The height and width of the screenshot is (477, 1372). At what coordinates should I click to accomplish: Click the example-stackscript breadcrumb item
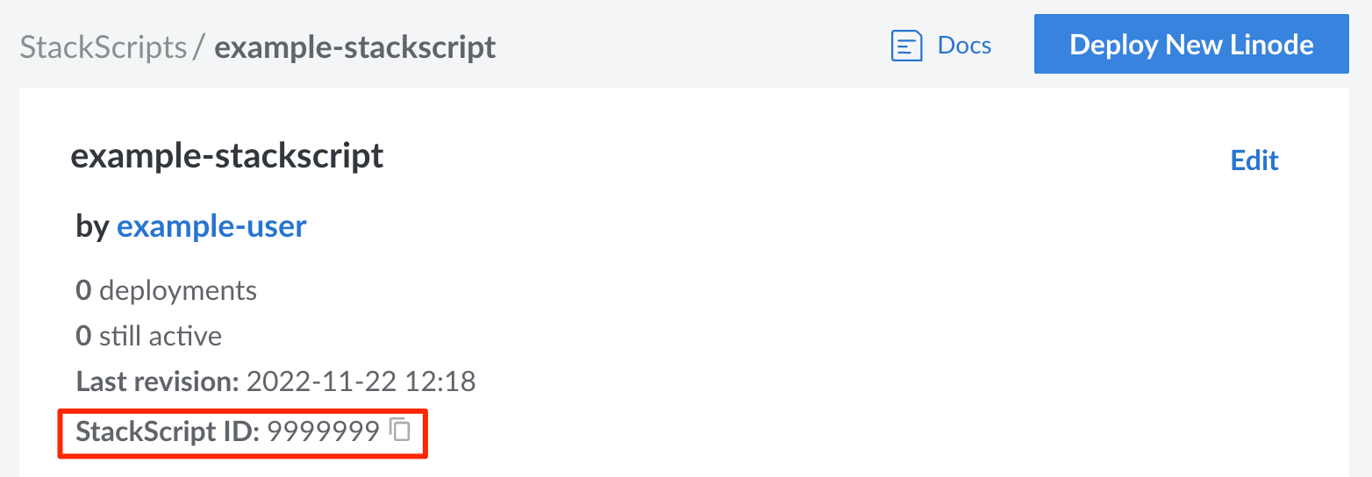point(355,46)
